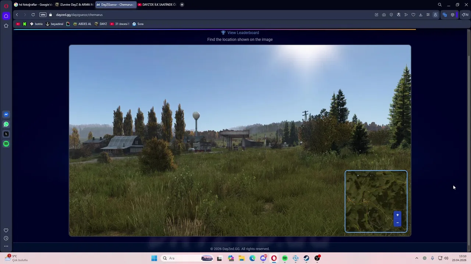Click the site padlock security icon
Image resolution: width=471 pixels, height=264 pixels.
[x=51, y=15]
